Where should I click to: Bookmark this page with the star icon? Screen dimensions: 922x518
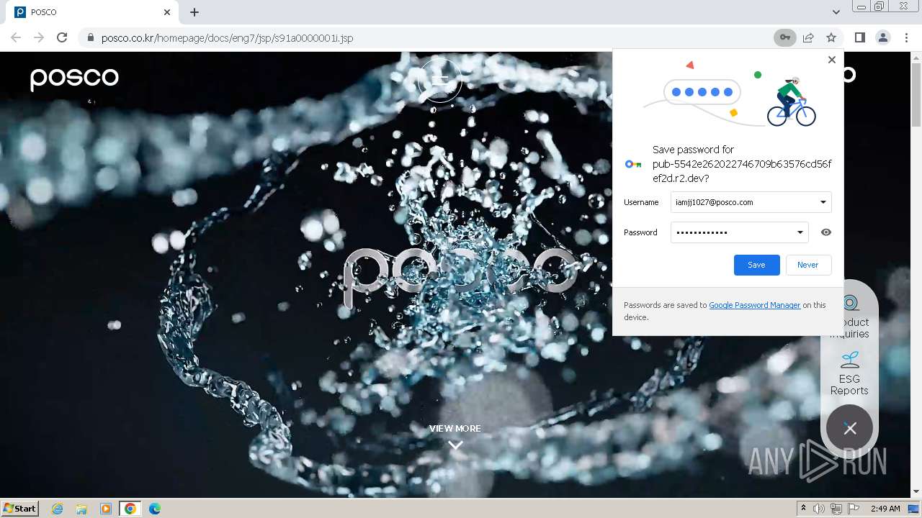(x=831, y=37)
